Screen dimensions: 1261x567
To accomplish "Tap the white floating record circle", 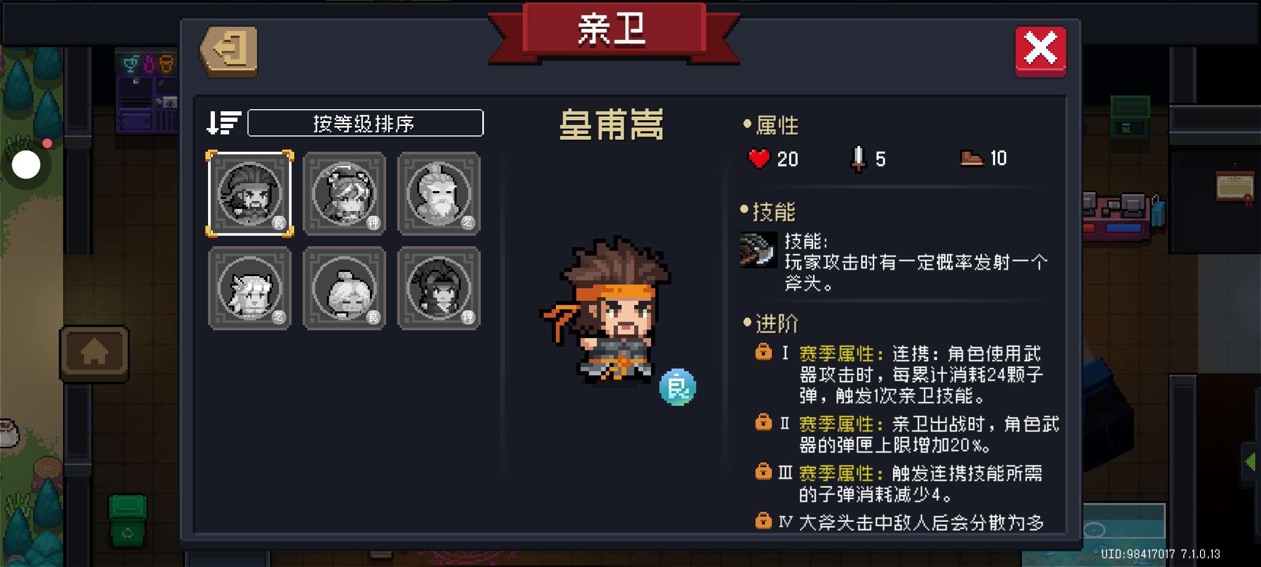I will [x=26, y=165].
